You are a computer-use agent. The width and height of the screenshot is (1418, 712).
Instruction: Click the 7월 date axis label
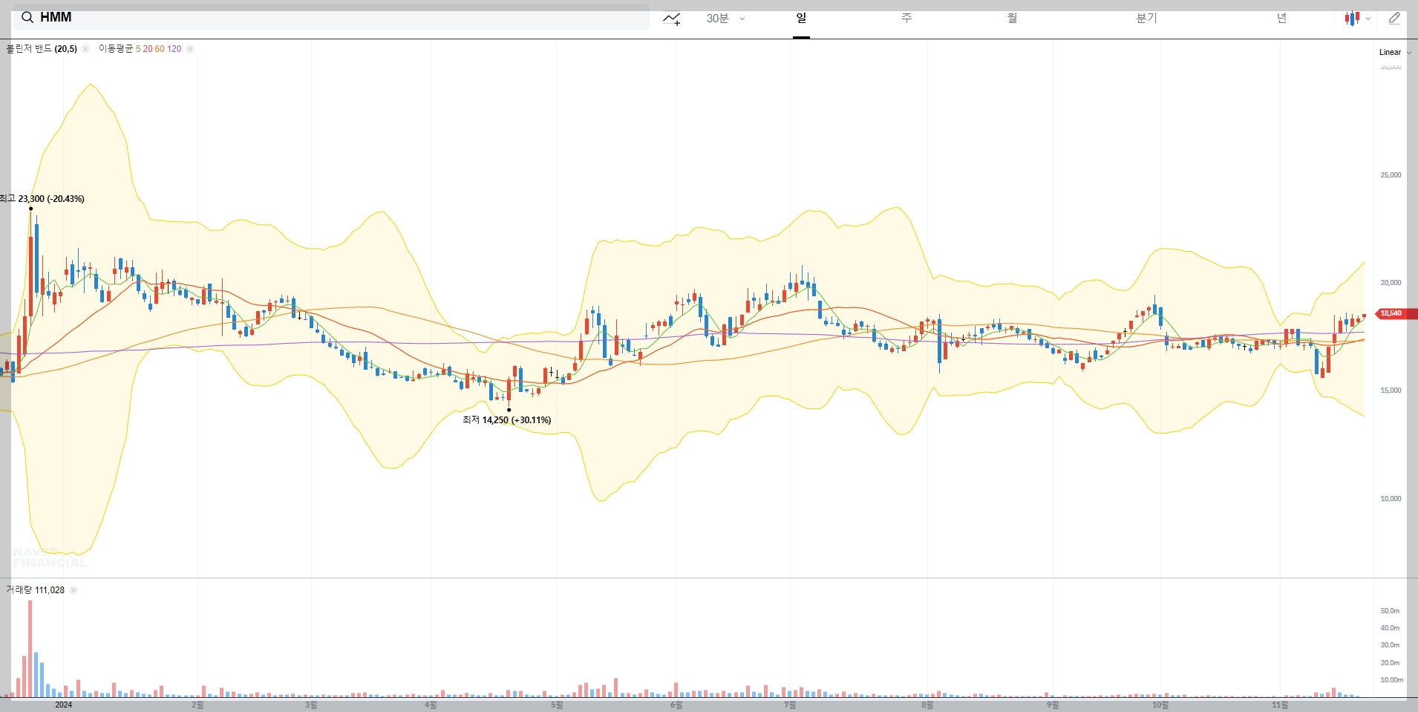click(x=790, y=705)
